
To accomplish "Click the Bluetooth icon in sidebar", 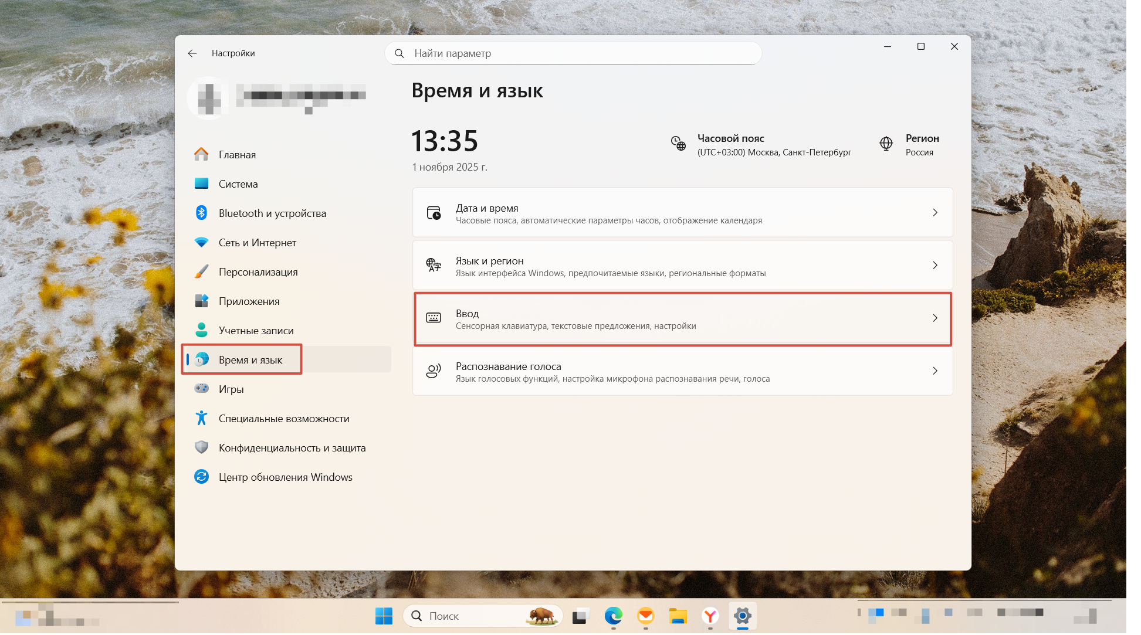I will click(201, 213).
